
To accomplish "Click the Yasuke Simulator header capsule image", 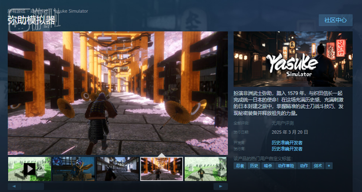I will pyautogui.click(x=293, y=59).
